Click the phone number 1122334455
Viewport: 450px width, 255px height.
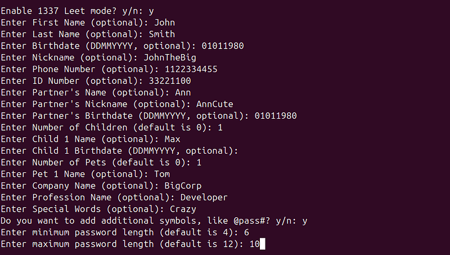click(191, 69)
